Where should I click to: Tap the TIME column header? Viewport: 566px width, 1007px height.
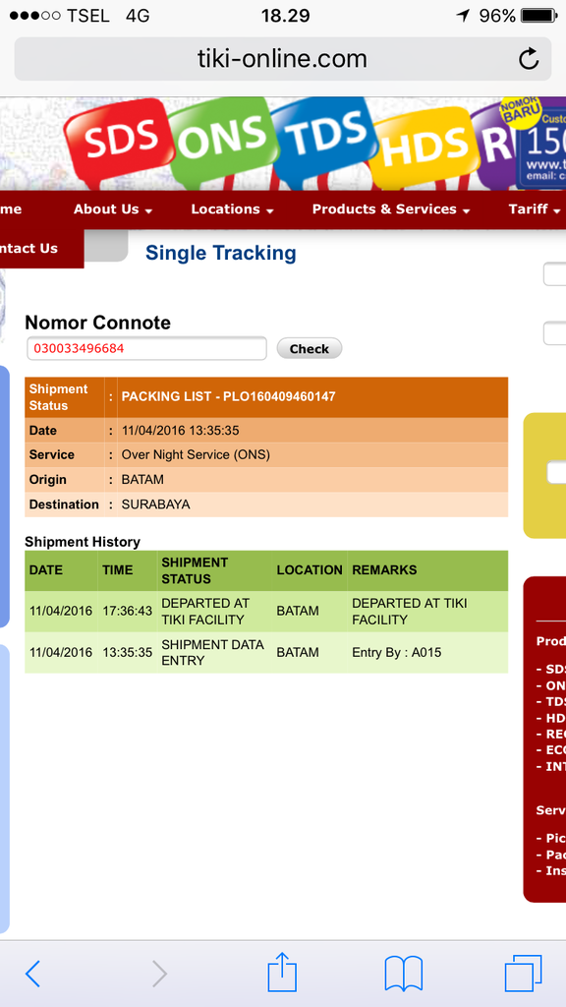(118, 570)
